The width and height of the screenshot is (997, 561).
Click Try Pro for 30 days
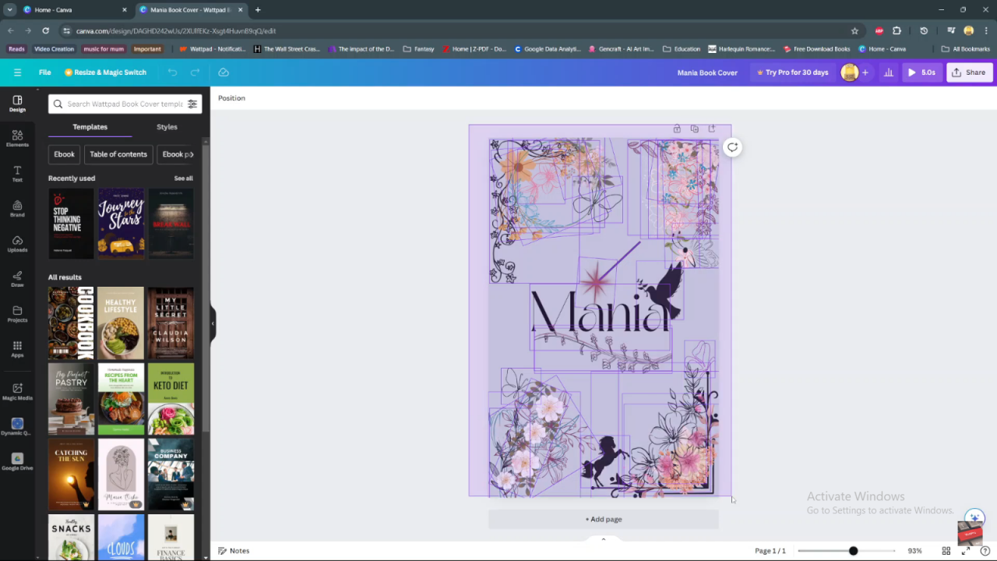point(792,72)
